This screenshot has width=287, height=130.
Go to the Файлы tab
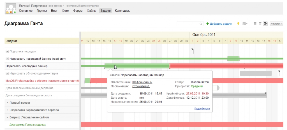92,11
